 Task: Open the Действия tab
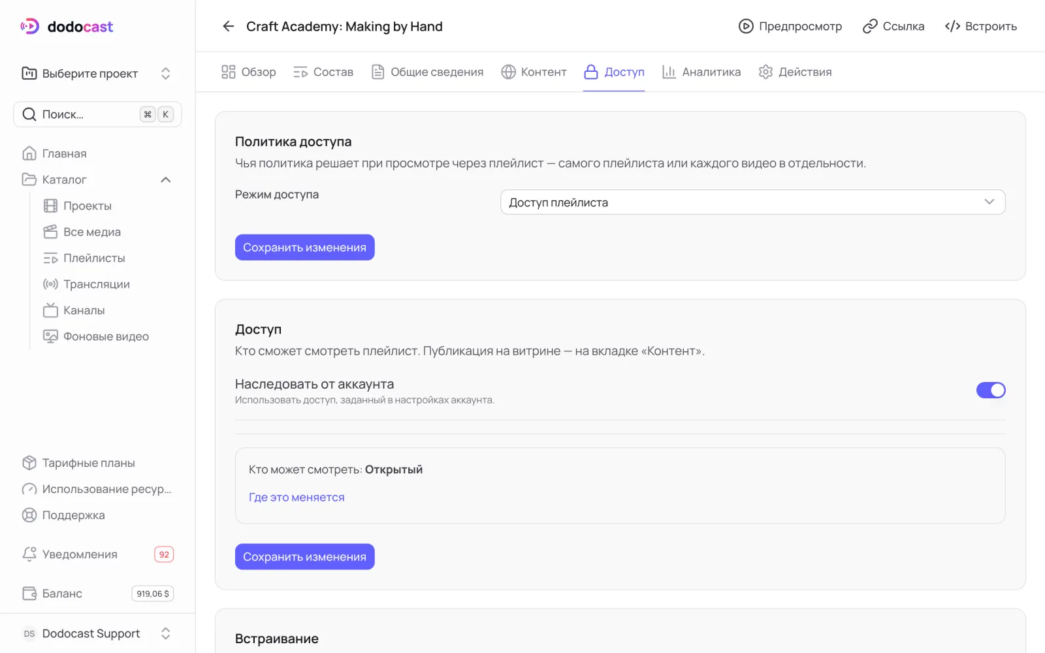[x=795, y=72]
